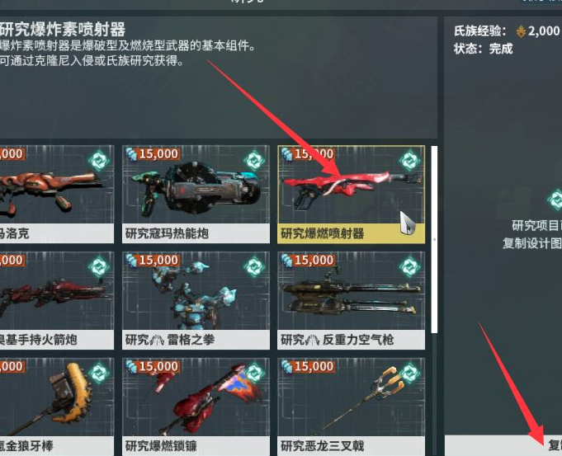Open the 手持火箭炮 research tile

(57, 300)
